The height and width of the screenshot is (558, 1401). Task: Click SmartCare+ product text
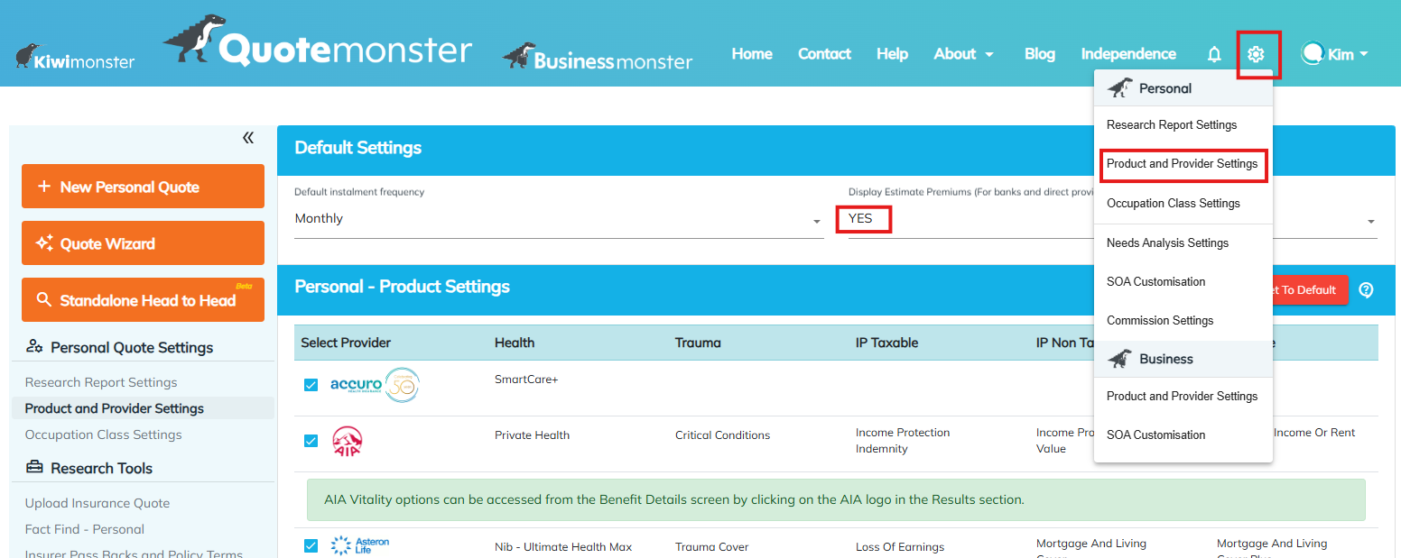click(x=526, y=380)
